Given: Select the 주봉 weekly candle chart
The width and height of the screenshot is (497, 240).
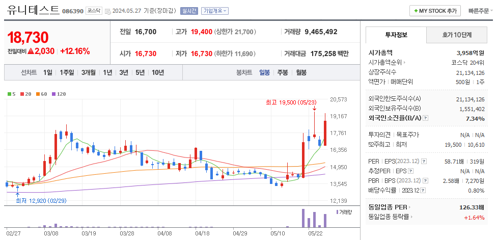Looking at the screenshot, I should 283,72.
